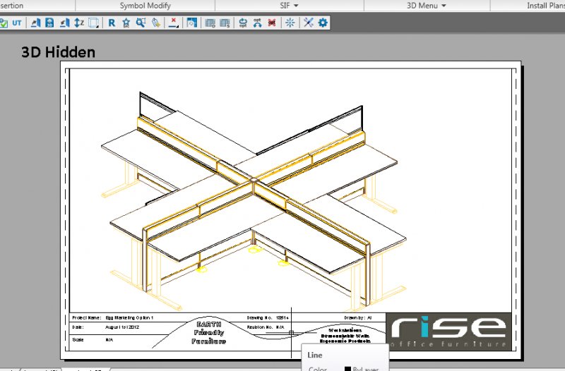Image resolution: width=565 pixels, height=371 pixels.
Task: Click the UT toolbar icon
Action: pos(16,23)
